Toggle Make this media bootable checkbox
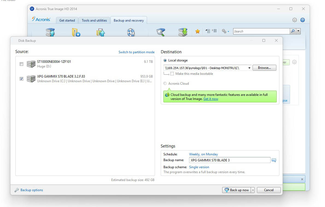The height and width of the screenshot is (207, 325). point(172,74)
